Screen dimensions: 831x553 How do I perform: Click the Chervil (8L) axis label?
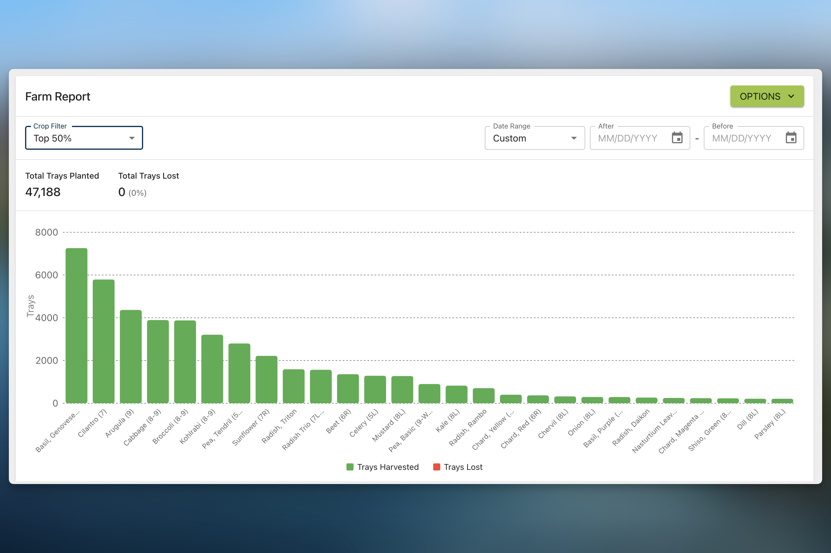click(x=553, y=424)
